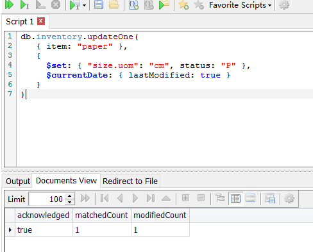The image size is (313, 252).
Task: Run the current statement with the play-cursor icon
Action: pos(24,4)
